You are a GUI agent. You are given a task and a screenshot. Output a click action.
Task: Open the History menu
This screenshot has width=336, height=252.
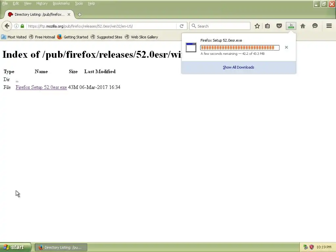point(42,3)
